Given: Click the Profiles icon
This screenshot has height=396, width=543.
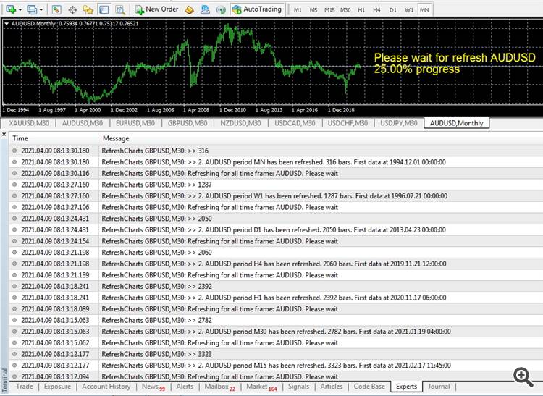Looking at the screenshot, I should coord(32,9).
